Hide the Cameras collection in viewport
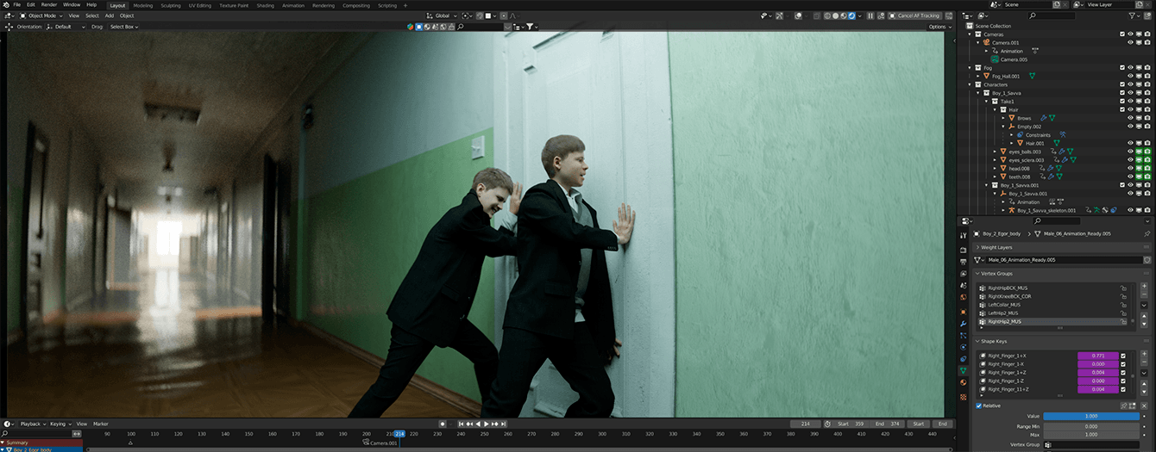Image resolution: width=1156 pixels, height=452 pixels. coord(1130,34)
